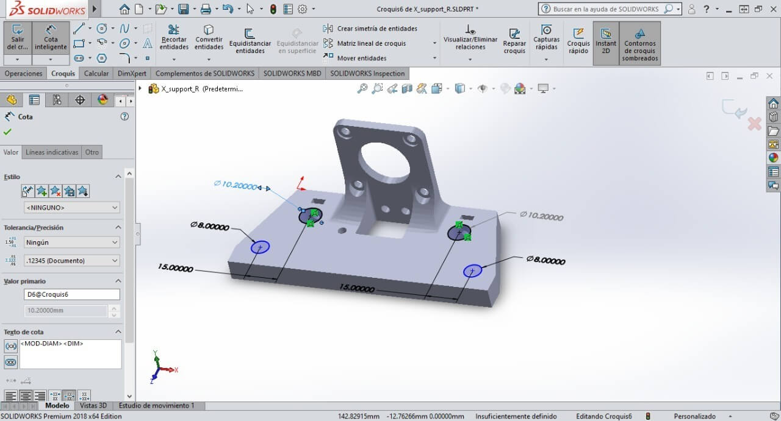
Task: Switch to the DimXpert tab
Action: coord(132,73)
